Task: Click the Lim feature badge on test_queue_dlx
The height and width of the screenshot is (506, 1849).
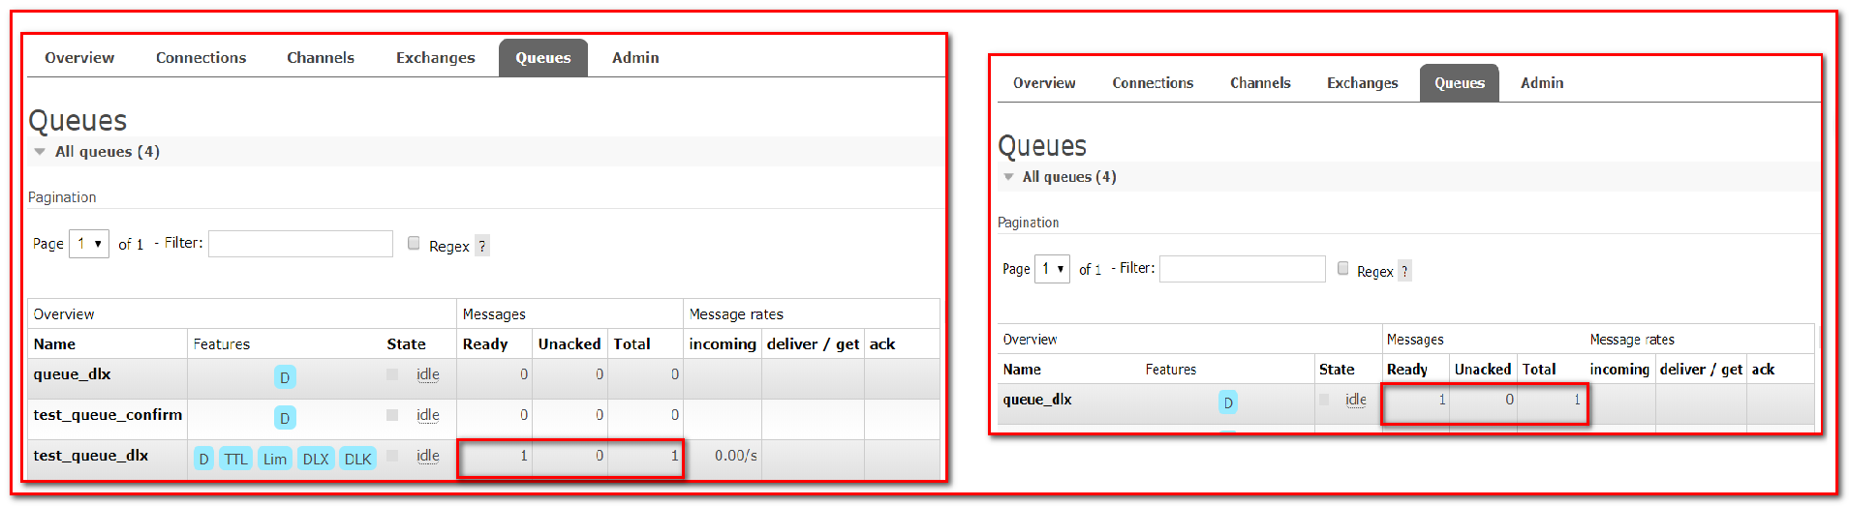Action: pyautogui.click(x=275, y=459)
